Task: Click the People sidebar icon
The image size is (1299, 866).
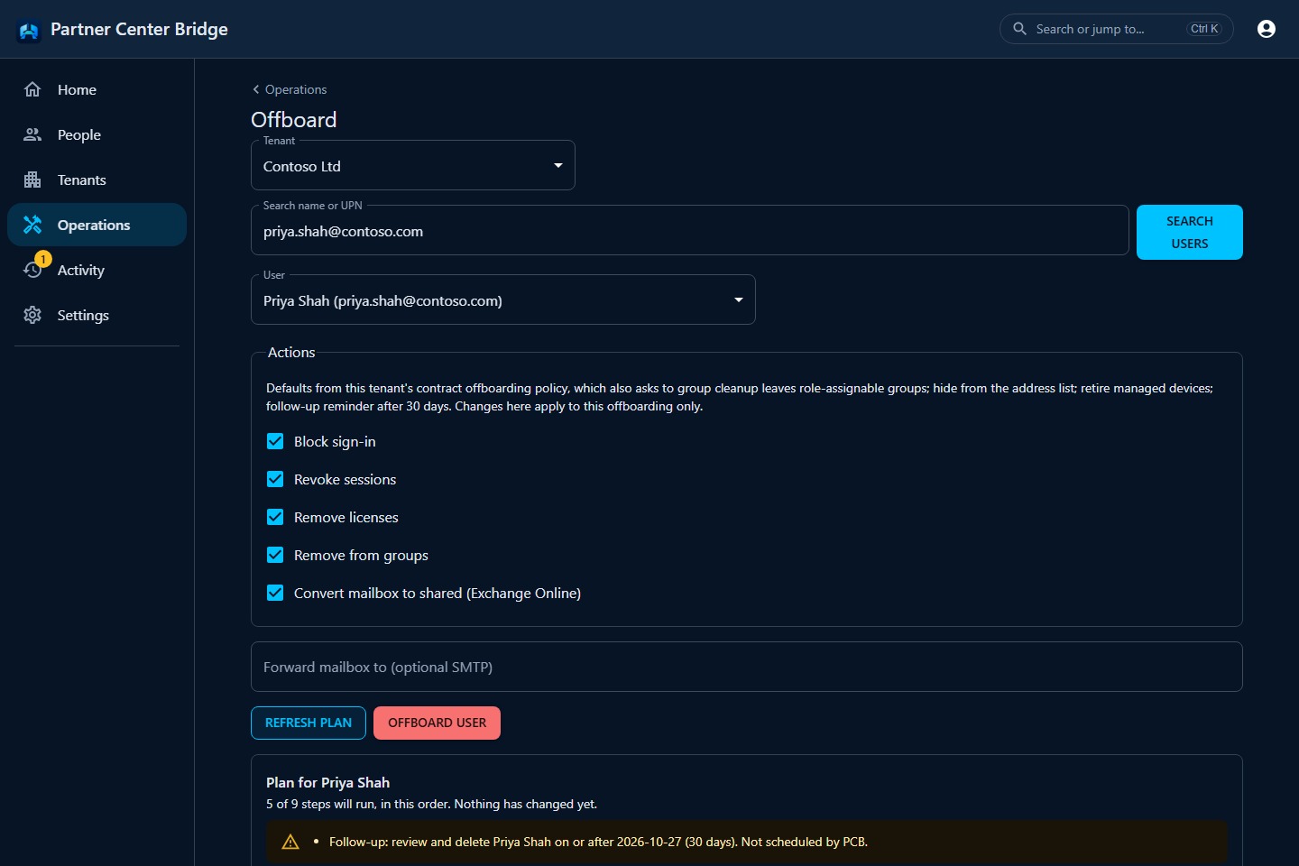Action: (32, 134)
